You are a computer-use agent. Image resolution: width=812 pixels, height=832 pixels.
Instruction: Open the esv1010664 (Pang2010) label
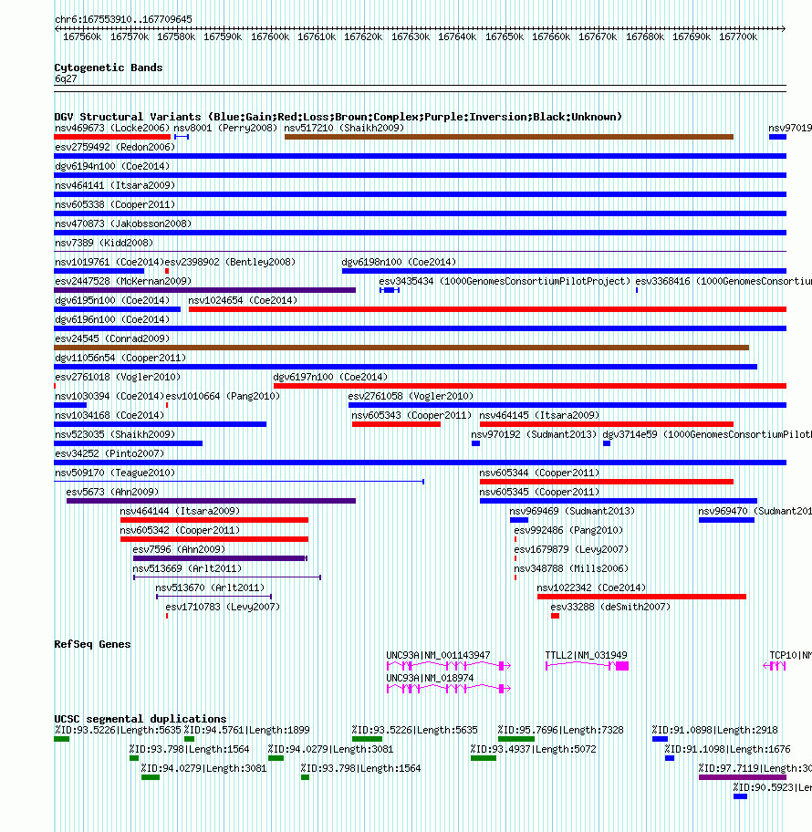click(223, 396)
